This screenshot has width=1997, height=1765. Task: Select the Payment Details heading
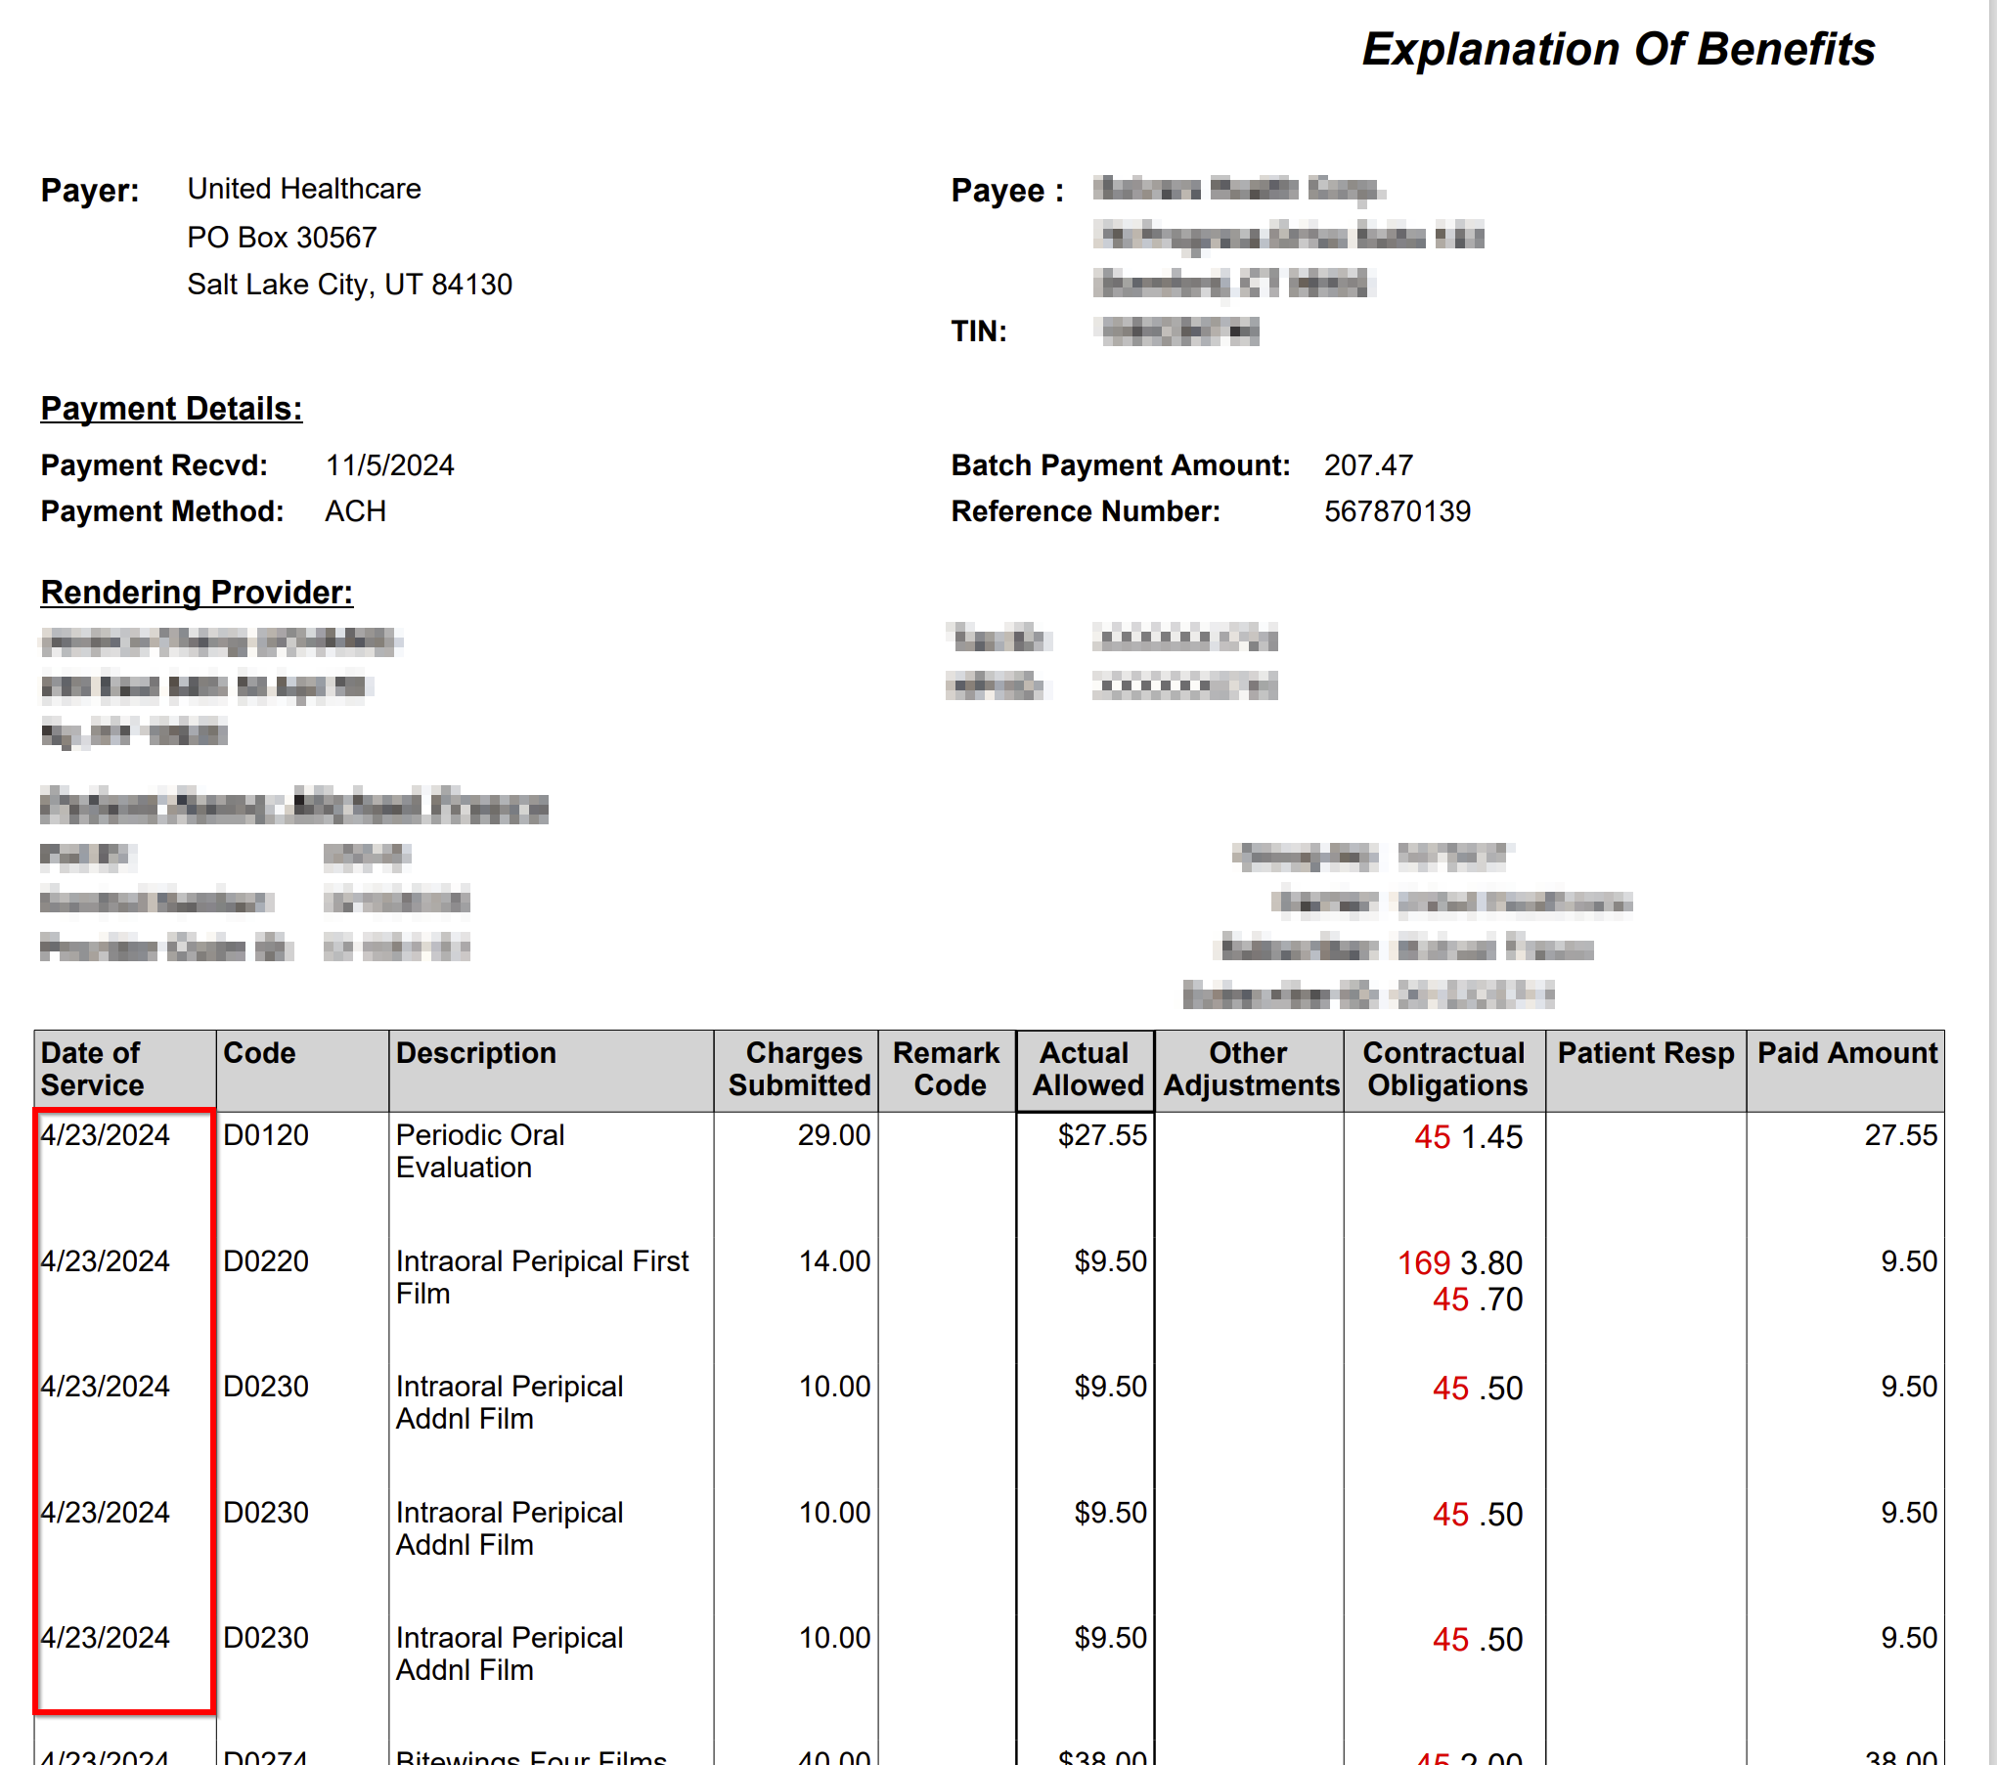(x=171, y=409)
